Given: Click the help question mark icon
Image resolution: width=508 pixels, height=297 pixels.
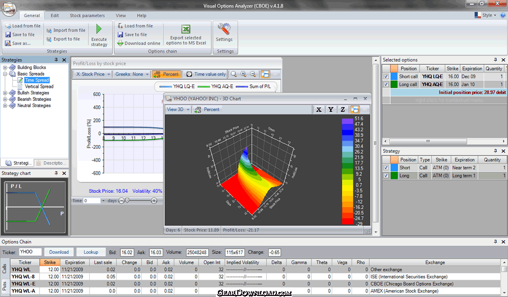Looking at the screenshot, I should [x=503, y=15].
